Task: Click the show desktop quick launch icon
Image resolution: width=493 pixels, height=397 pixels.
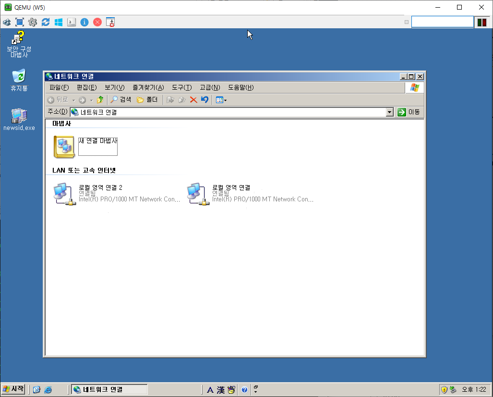Action: tap(36, 390)
